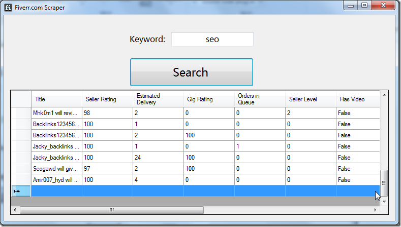Click estimated delivery value 24

point(158,158)
